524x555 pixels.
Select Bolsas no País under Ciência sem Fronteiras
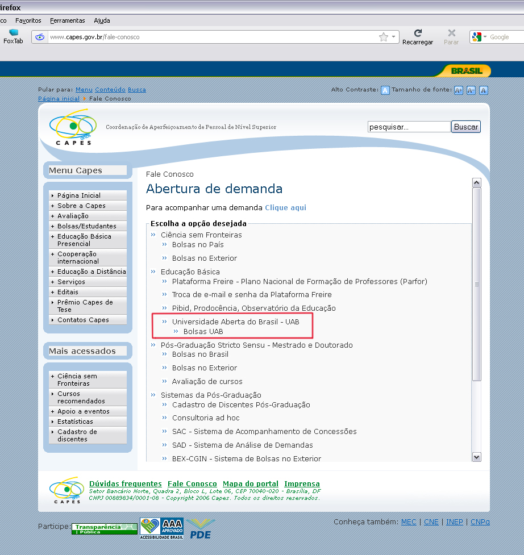[x=198, y=245]
